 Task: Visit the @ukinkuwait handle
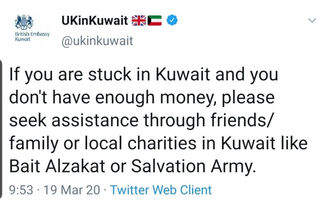pyautogui.click(x=97, y=41)
